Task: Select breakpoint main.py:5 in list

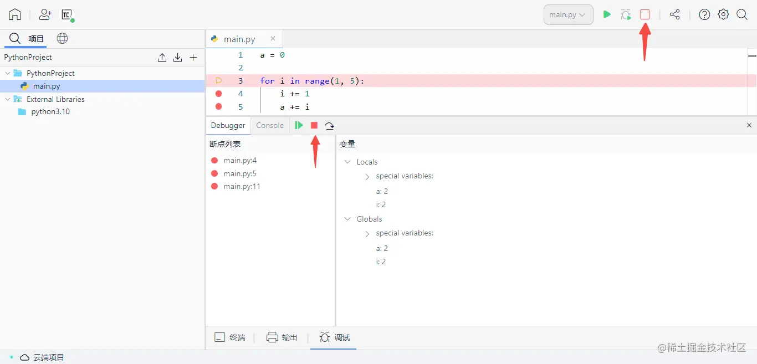Action: [240, 173]
